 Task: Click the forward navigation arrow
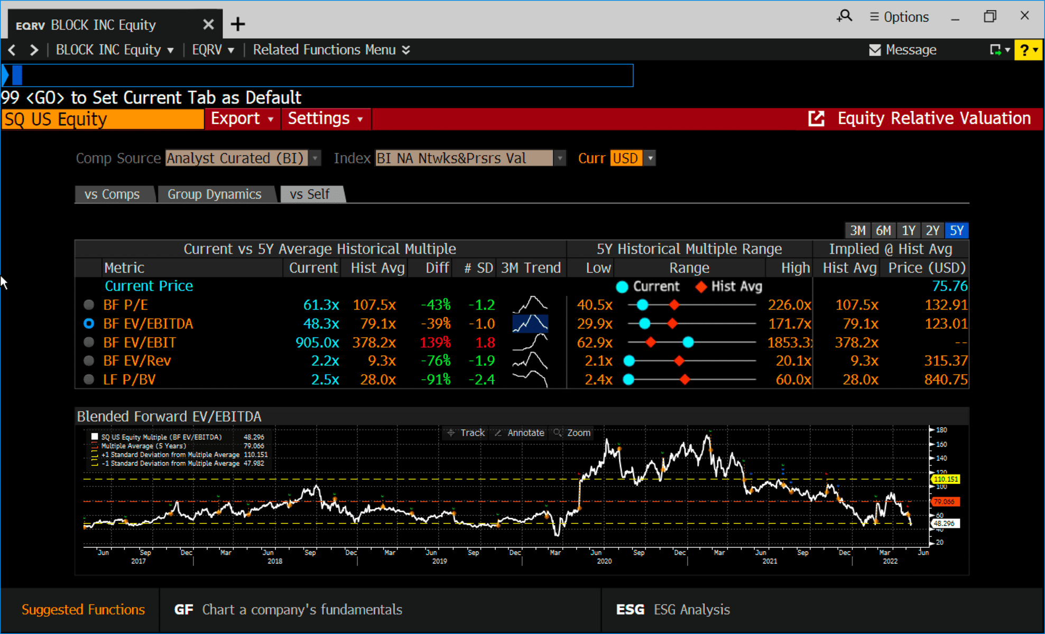coord(34,50)
